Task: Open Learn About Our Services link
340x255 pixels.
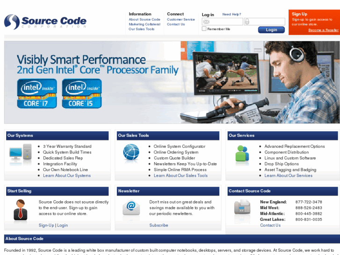Action: point(289,175)
